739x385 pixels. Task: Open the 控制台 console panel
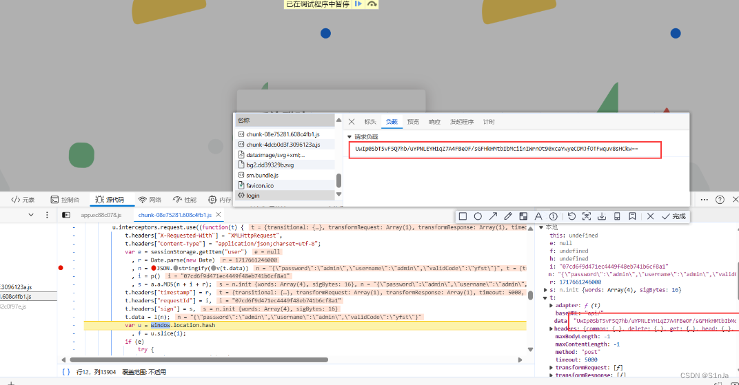[x=65, y=200]
